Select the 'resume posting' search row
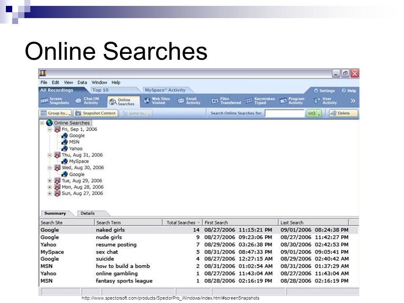 (x=199, y=245)
